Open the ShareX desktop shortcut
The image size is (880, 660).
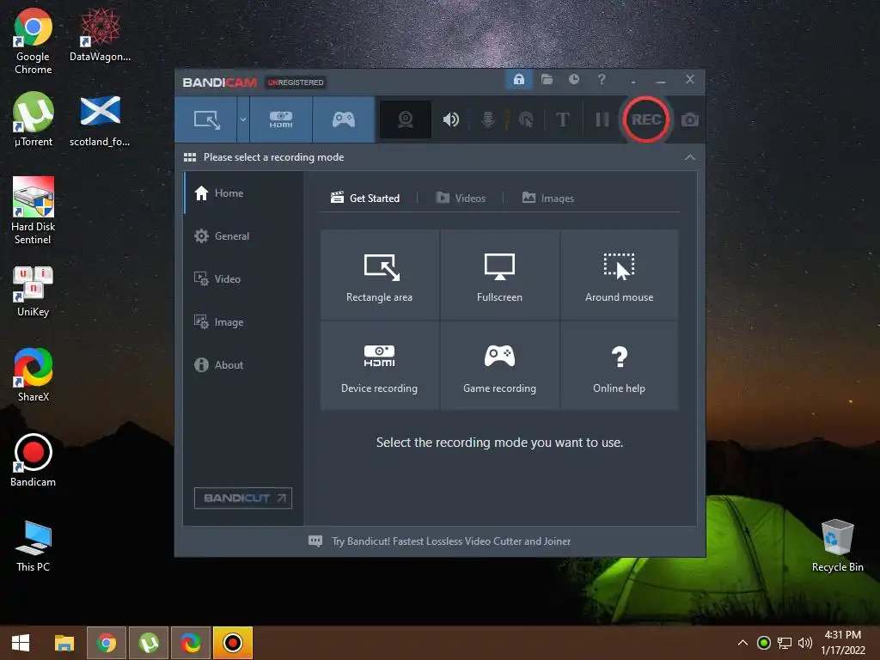click(34, 375)
